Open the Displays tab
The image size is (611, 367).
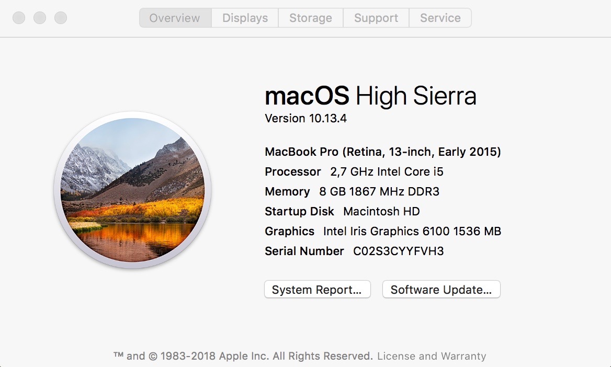pos(245,18)
